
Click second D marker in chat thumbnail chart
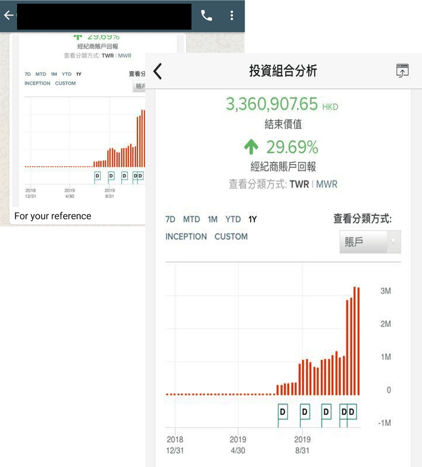click(x=111, y=176)
